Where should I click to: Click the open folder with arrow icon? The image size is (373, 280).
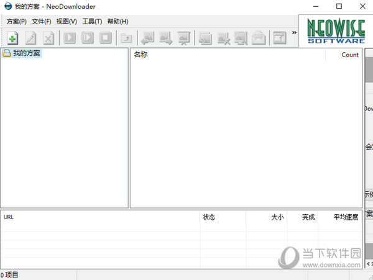coord(126,38)
